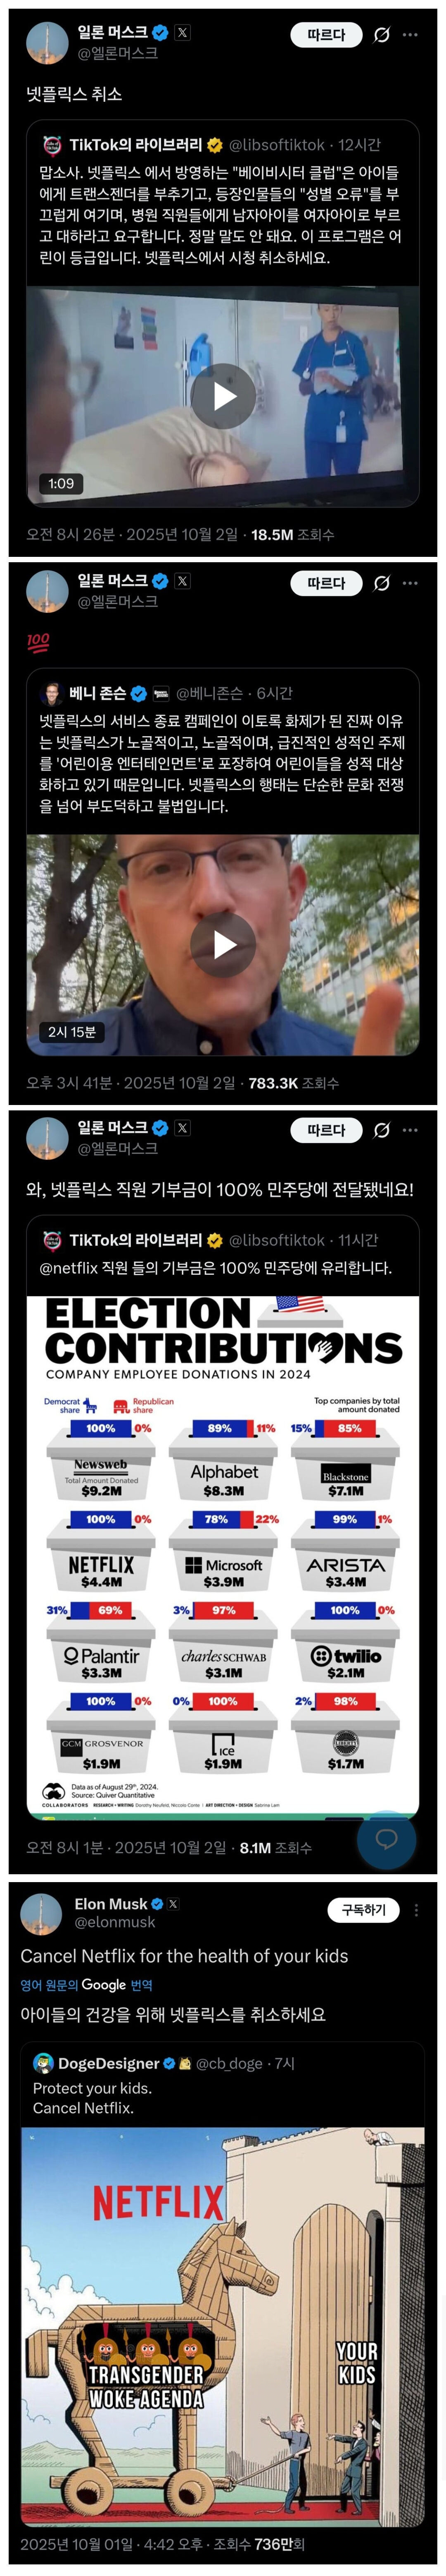Click Grok icon on the 💯 tweet
The height and width of the screenshot is (2576, 446).
[x=380, y=583]
